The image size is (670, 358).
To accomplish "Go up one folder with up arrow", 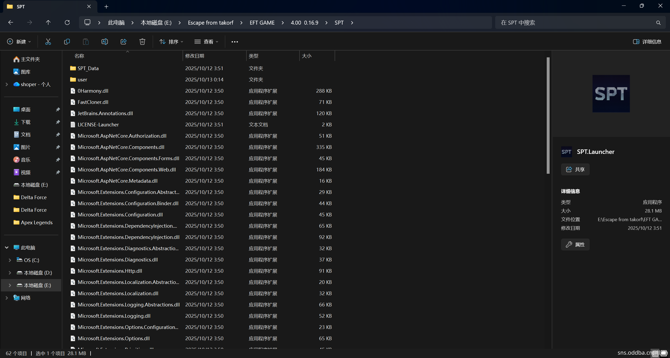I will point(48,23).
